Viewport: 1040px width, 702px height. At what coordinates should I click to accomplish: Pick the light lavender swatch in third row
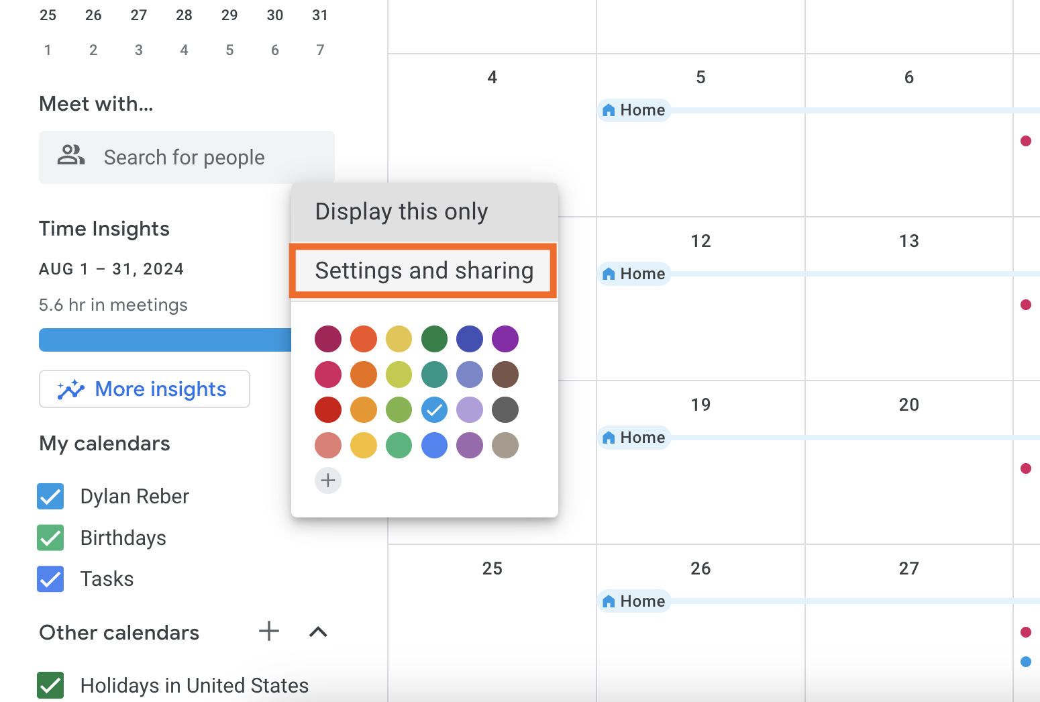pyautogui.click(x=470, y=409)
